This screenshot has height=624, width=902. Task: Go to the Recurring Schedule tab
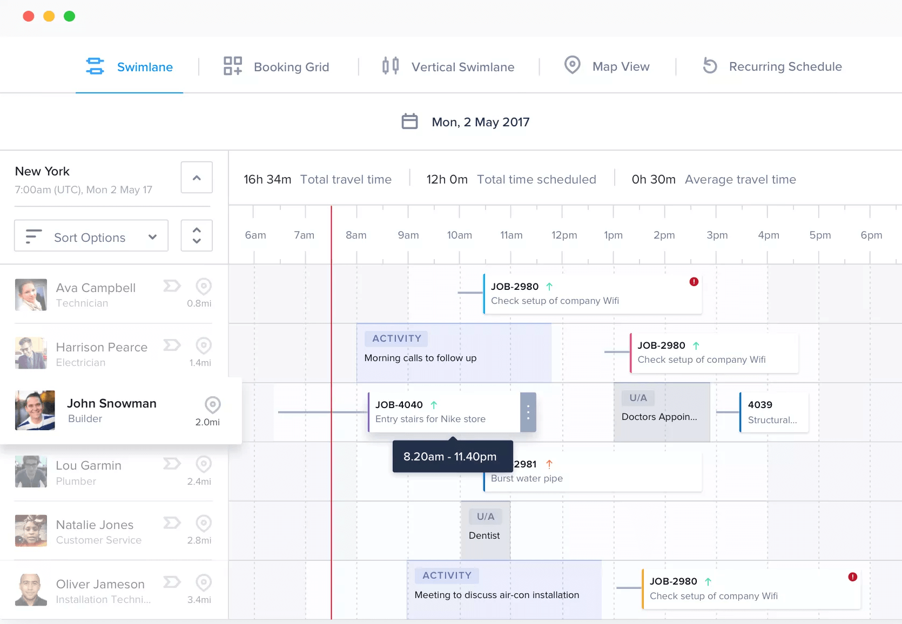click(772, 66)
